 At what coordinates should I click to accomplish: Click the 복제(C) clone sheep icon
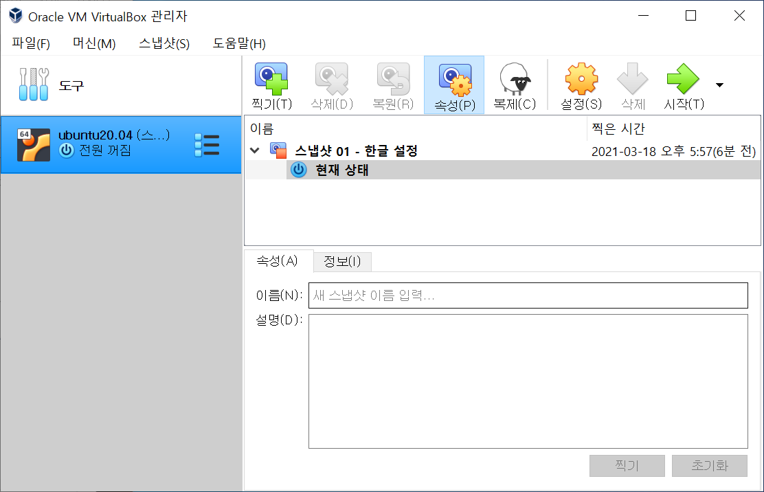coord(515,79)
